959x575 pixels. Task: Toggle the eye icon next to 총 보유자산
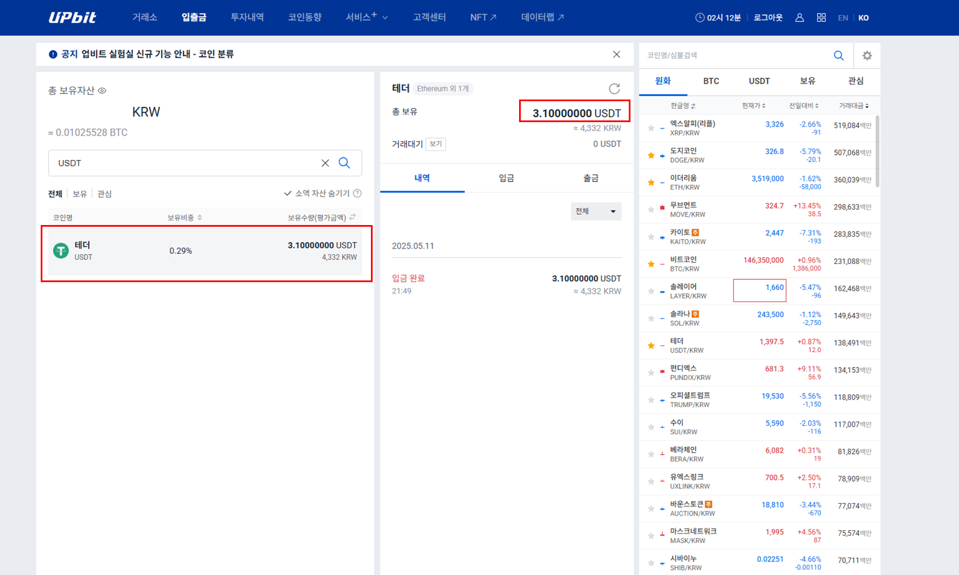tap(102, 90)
